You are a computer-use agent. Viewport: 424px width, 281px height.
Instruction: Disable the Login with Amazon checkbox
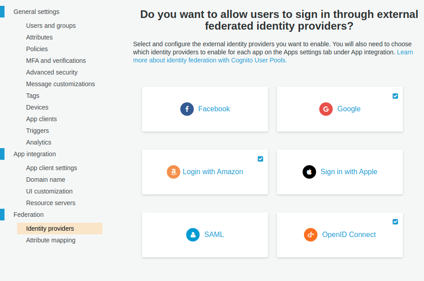(x=260, y=158)
